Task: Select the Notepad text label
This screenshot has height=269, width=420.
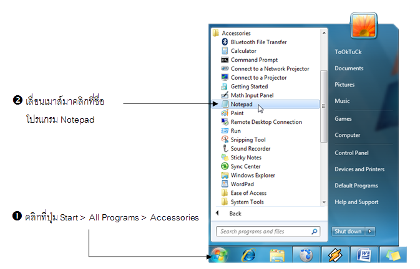Action: (242, 104)
